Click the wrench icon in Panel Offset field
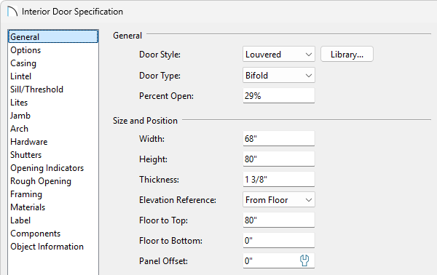437x275 pixels. (304, 260)
